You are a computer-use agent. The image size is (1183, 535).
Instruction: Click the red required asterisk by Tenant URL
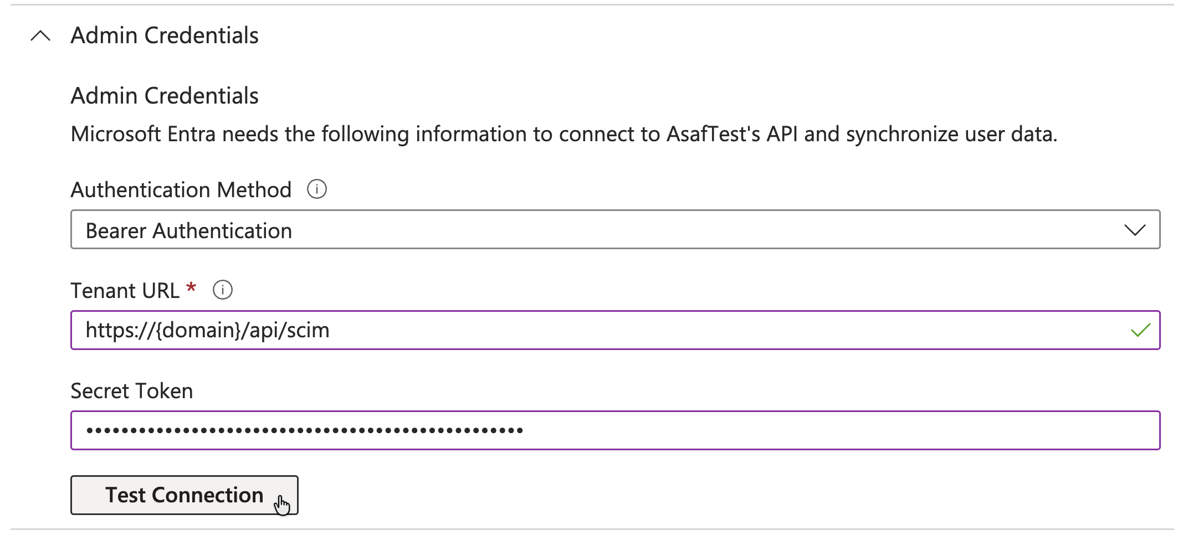click(x=191, y=287)
